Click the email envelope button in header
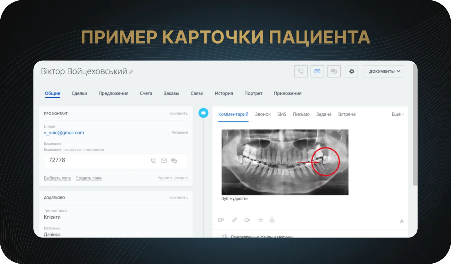The image size is (451, 264). click(317, 71)
